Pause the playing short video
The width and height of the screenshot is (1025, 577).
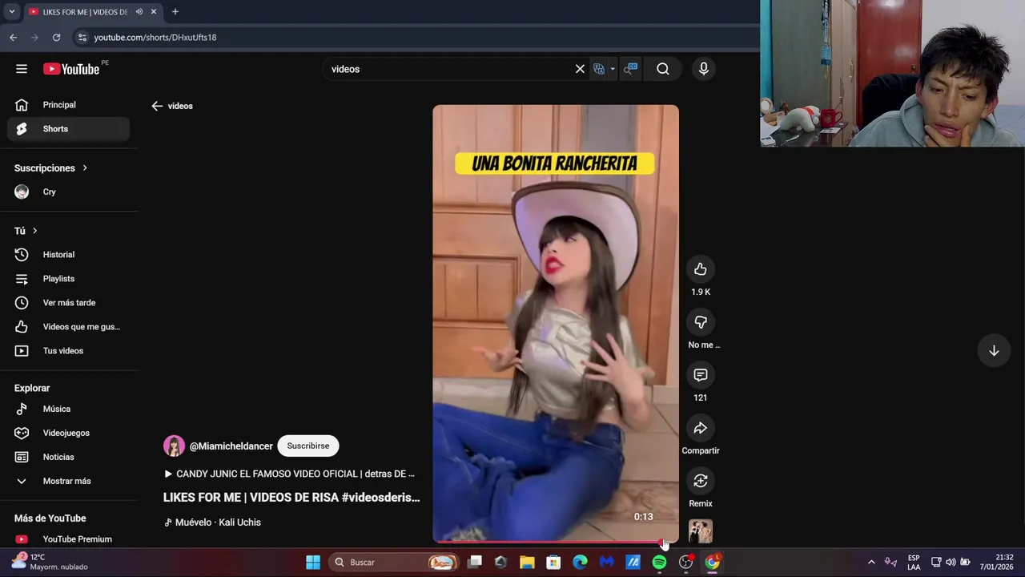tap(556, 324)
